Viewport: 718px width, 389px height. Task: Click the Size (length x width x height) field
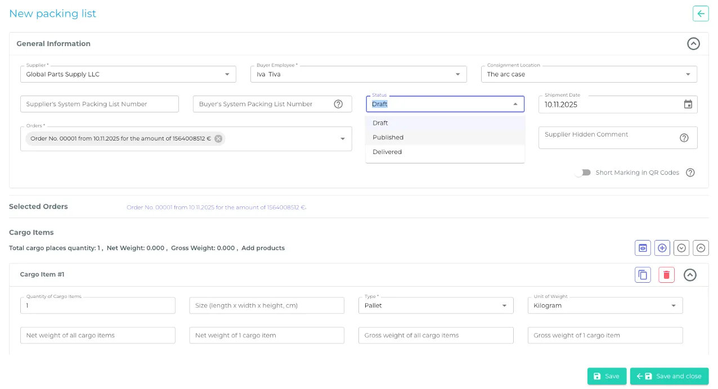267,305
